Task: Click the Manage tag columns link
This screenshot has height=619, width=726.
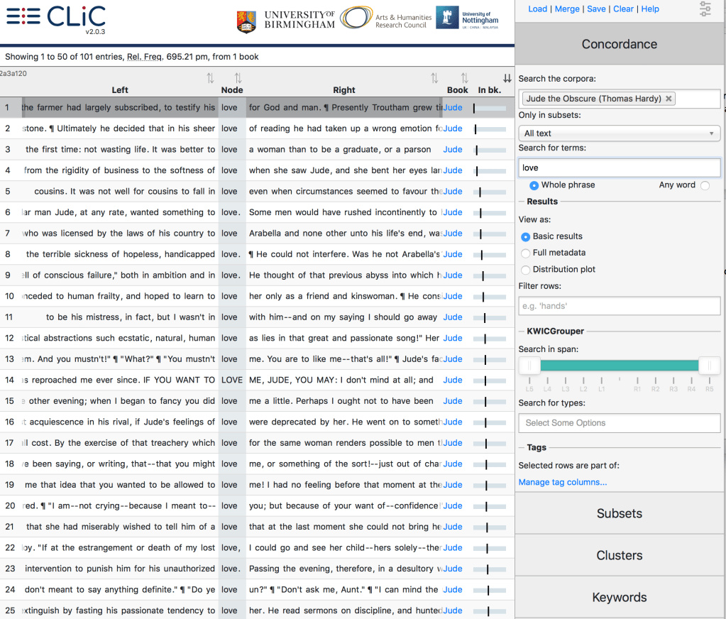Action: pyautogui.click(x=562, y=483)
